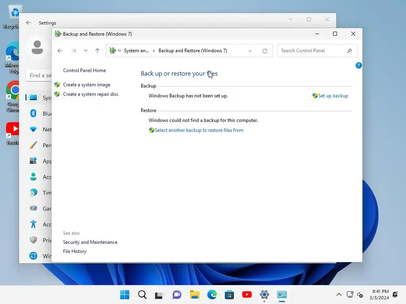The image size is (406, 304).
Task: Show hidden tray icons chevron
Action: tap(339, 294)
